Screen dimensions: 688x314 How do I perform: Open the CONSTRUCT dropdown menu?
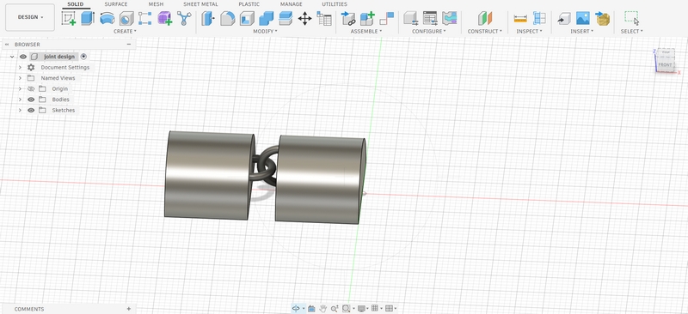(x=485, y=31)
